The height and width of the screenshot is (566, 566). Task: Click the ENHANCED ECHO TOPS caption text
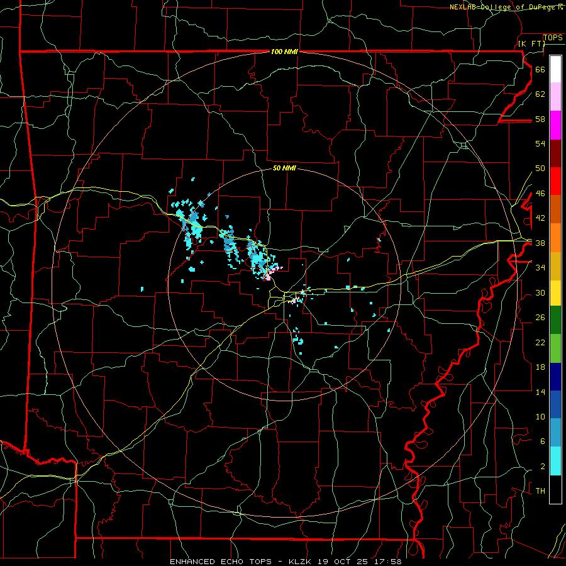tap(221, 562)
